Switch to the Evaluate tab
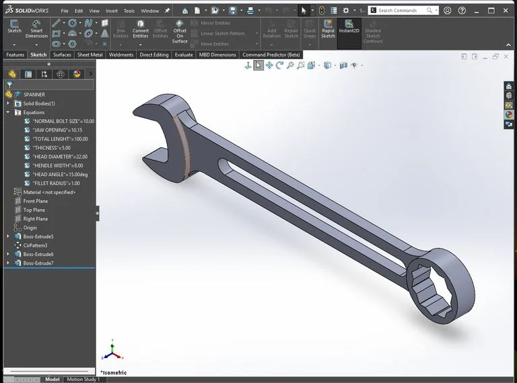The width and height of the screenshot is (517, 383). pyautogui.click(x=184, y=54)
